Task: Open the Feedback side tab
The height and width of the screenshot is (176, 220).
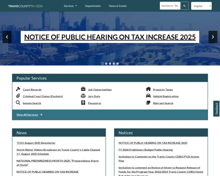Action: coord(216,109)
